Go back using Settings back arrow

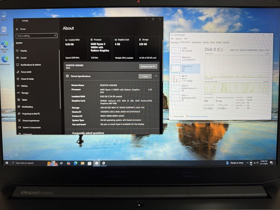[17, 21]
